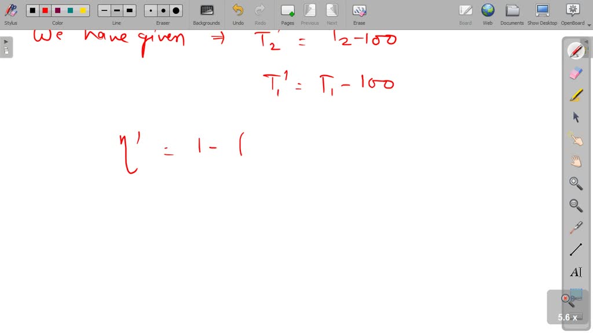This screenshot has width=593, height=333.
Task: Open the Write text tool
Action: 576,271
